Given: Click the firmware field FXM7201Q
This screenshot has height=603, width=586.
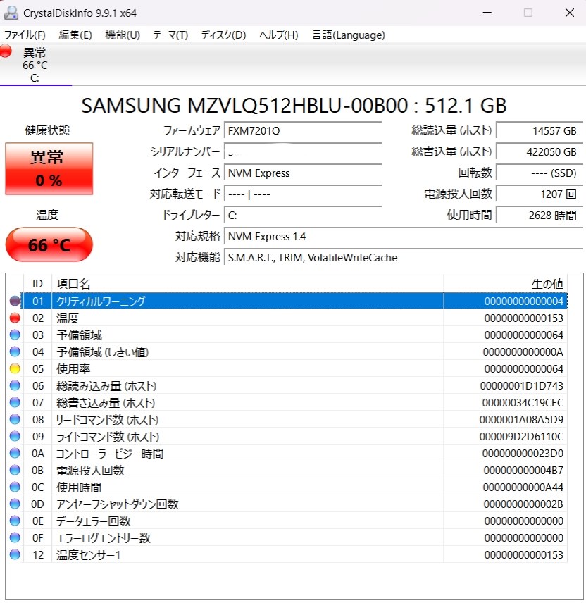Looking at the screenshot, I should (303, 131).
